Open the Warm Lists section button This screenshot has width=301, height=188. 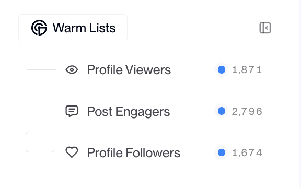(73, 28)
